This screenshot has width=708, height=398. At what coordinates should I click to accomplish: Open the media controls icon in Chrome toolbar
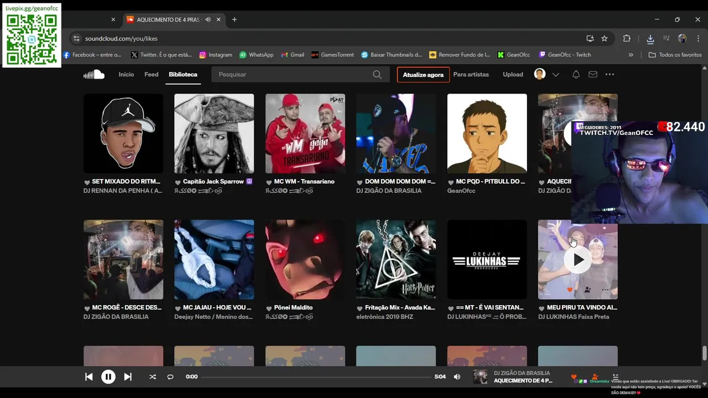tap(667, 39)
